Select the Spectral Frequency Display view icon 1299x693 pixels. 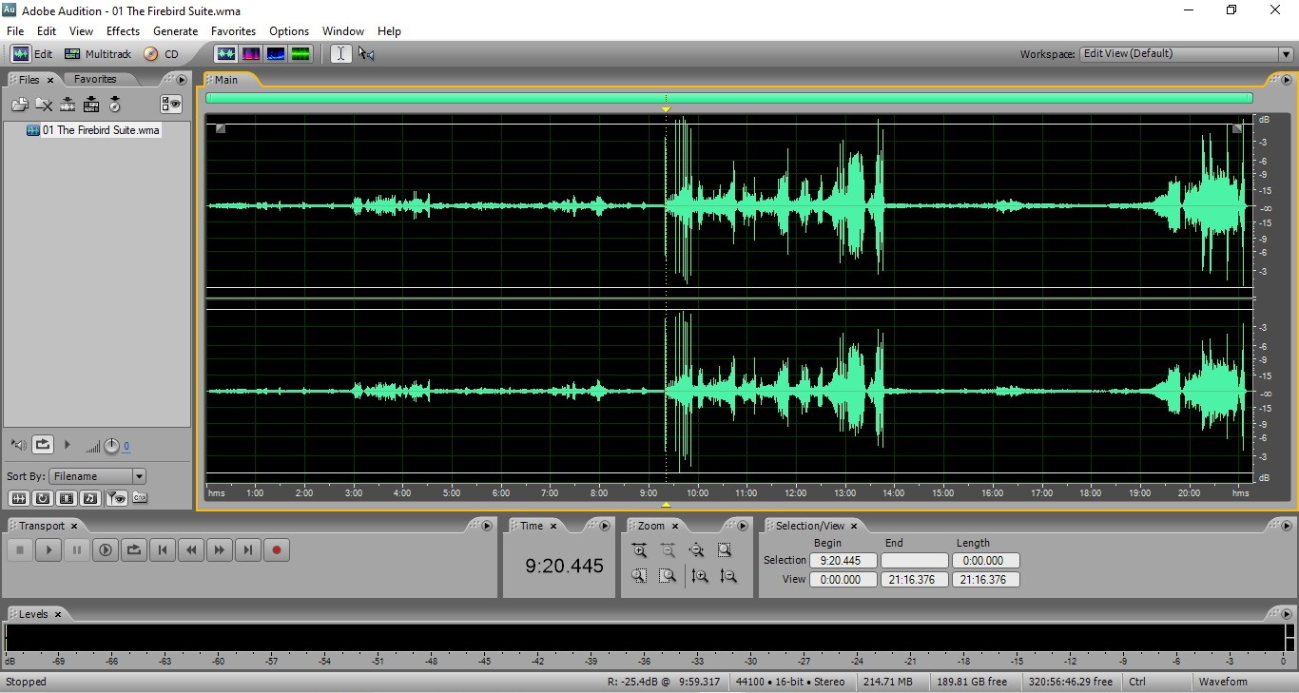251,54
